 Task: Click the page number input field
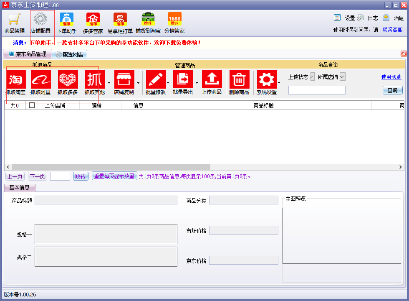click(60, 176)
